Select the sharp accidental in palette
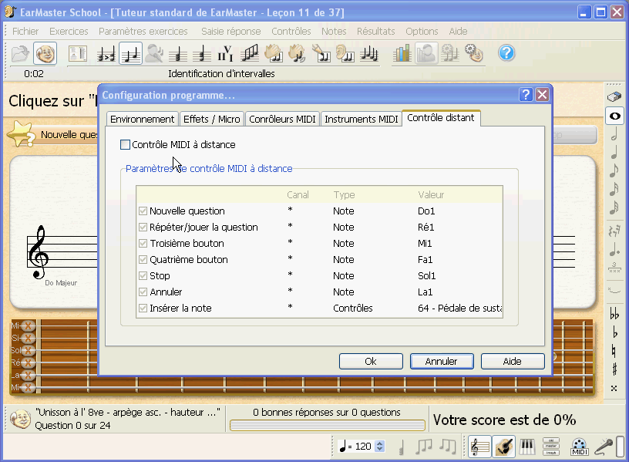Image resolution: width=629 pixels, height=462 pixels. tap(614, 369)
